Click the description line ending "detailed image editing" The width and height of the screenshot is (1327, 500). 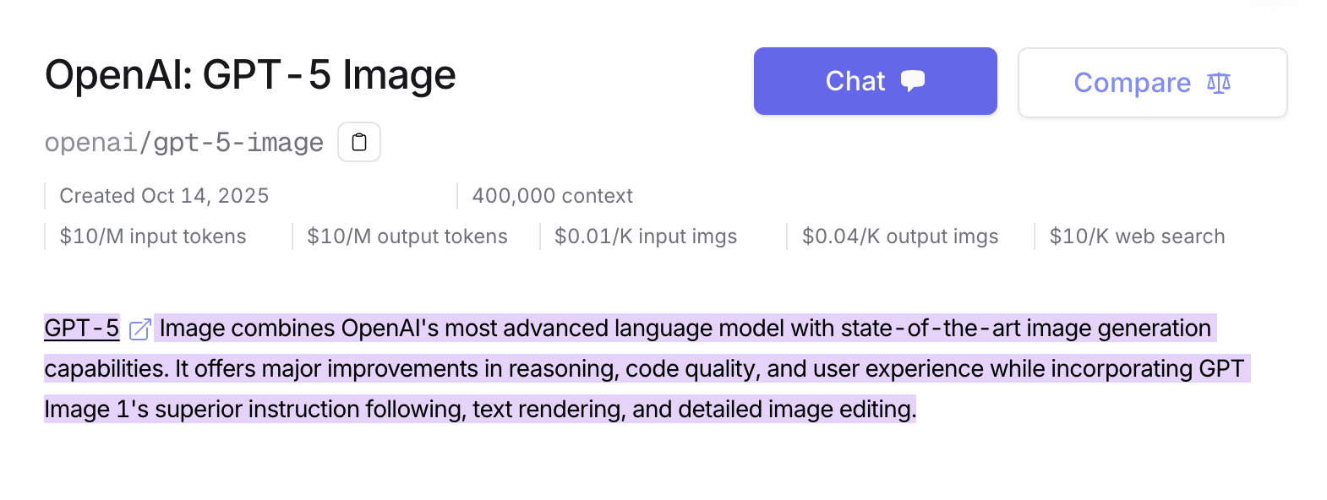click(480, 409)
